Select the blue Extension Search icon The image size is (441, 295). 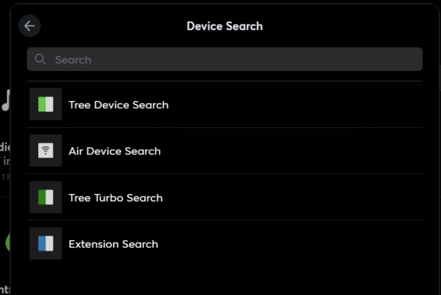tap(45, 243)
